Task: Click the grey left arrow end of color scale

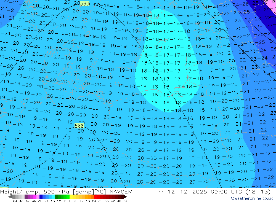Action: (x=10, y=197)
